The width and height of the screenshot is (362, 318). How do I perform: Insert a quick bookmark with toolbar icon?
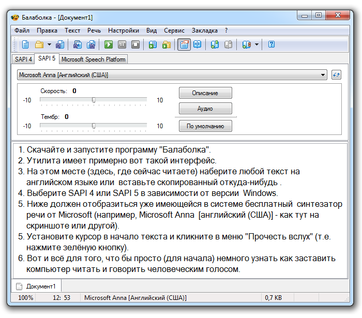[215, 44]
